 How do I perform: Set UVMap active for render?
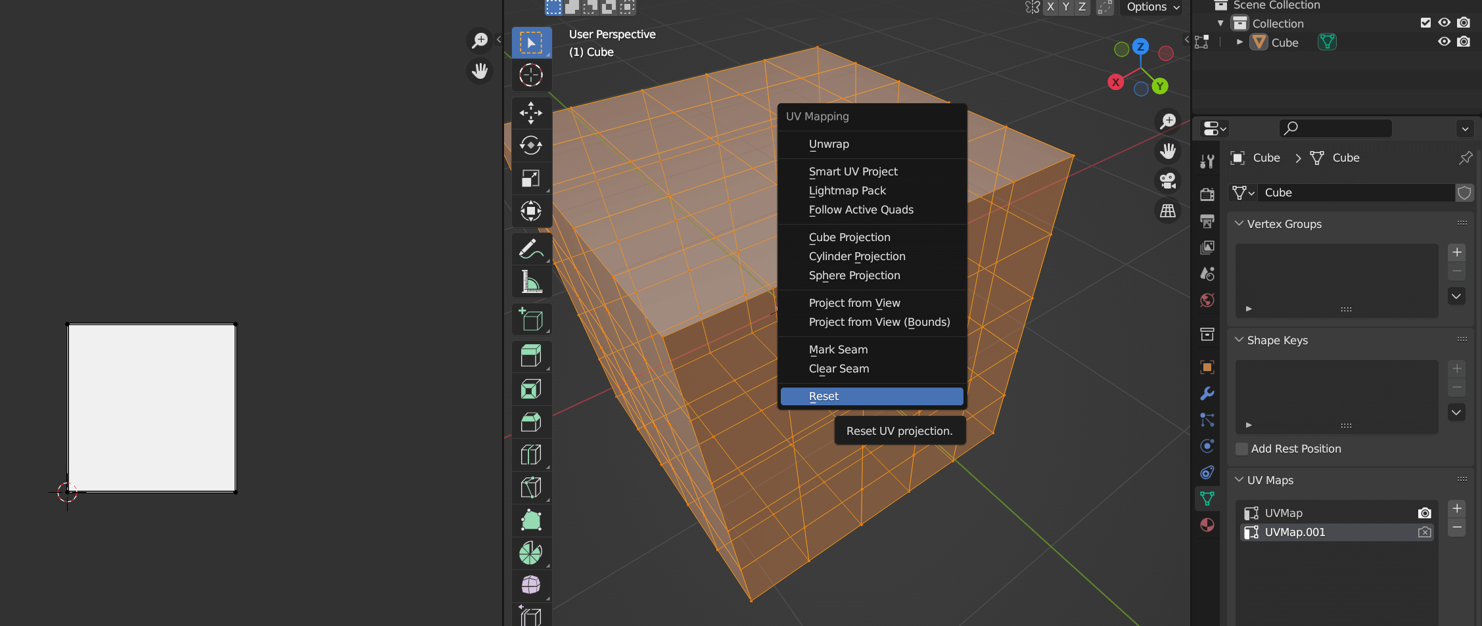coord(1424,513)
